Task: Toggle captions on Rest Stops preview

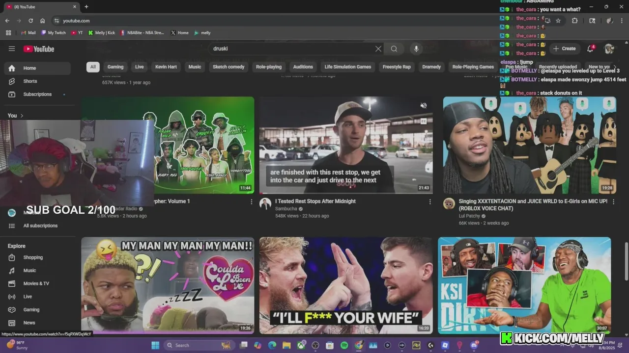Action: (x=424, y=121)
